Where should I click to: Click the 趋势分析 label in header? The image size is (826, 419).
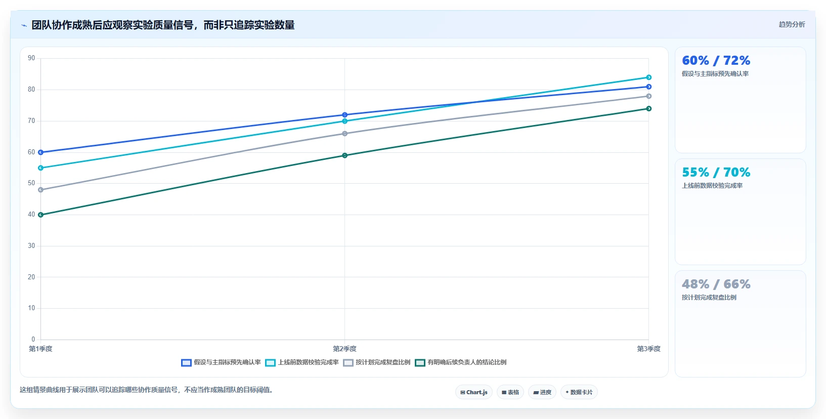(792, 24)
